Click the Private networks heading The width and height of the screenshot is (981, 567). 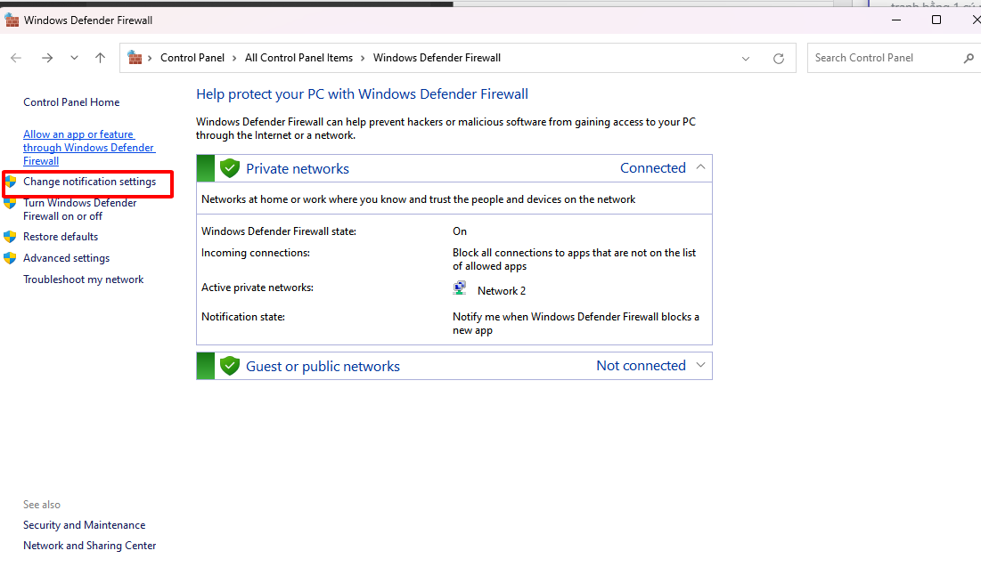tap(298, 169)
